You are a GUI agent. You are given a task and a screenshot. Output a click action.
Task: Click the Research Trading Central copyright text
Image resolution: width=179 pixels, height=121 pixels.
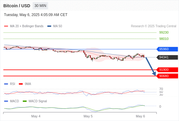pos(154,26)
